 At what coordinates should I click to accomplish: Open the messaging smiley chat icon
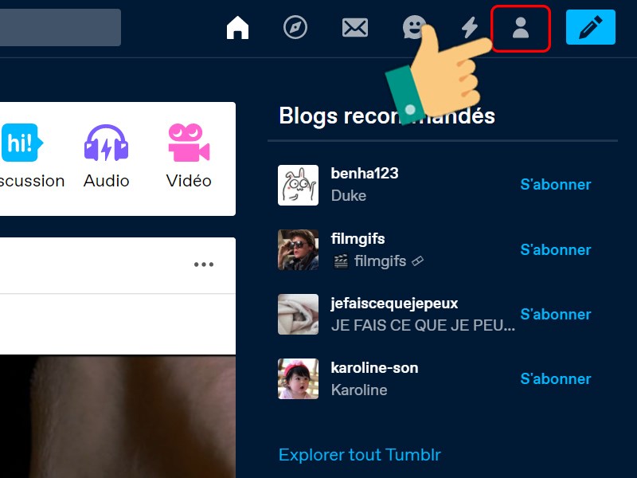coord(414,28)
